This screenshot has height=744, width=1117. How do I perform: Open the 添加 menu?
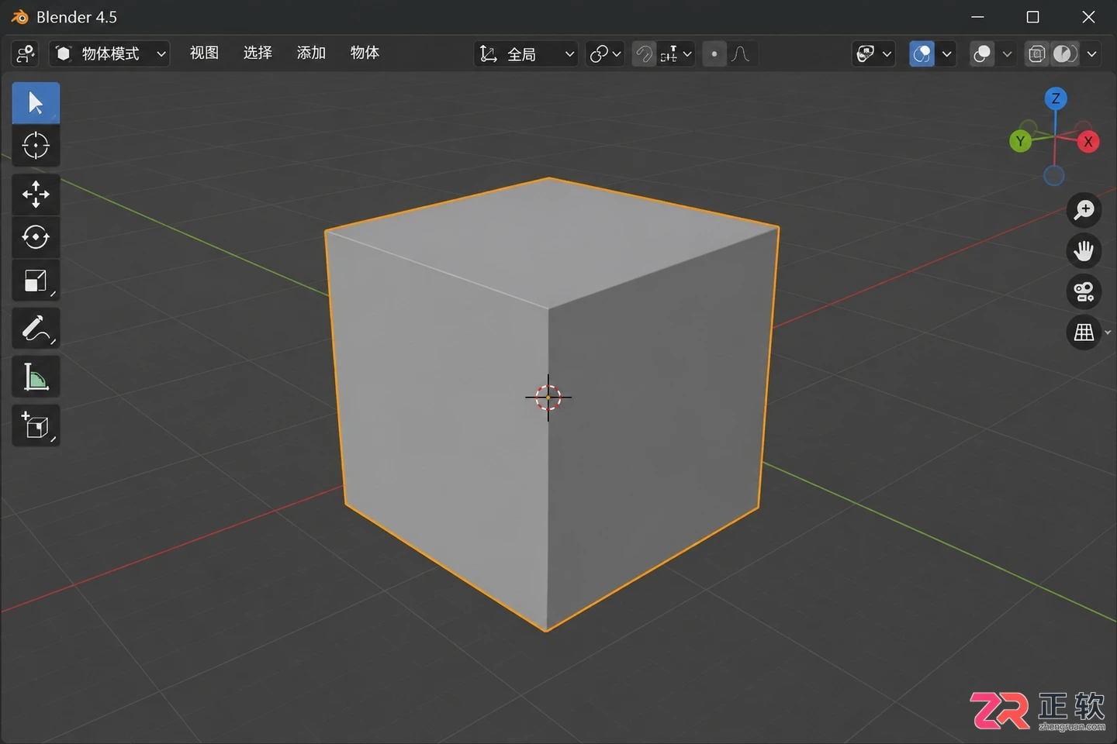tap(311, 53)
